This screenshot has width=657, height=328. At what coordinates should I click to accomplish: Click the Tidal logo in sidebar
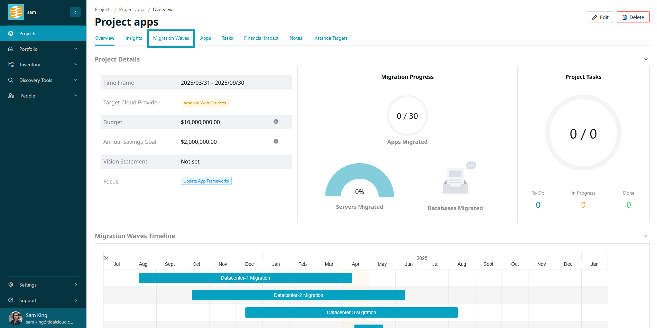pyautogui.click(x=16, y=12)
